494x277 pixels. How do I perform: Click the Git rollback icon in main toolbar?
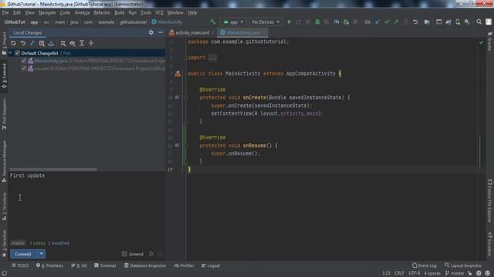(415, 22)
